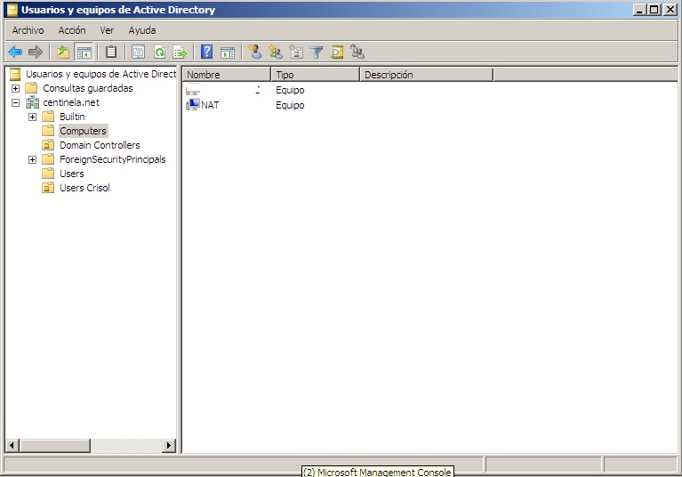Sort by the Nombre column header
Viewport: 682px width, 477px height.
(227, 75)
